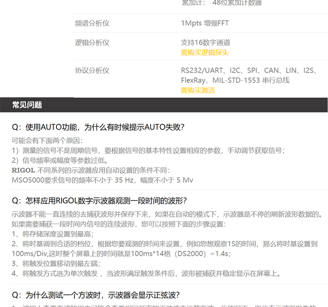Click the line starting 1）测量的信号不是周期信号

tap(148, 150)
